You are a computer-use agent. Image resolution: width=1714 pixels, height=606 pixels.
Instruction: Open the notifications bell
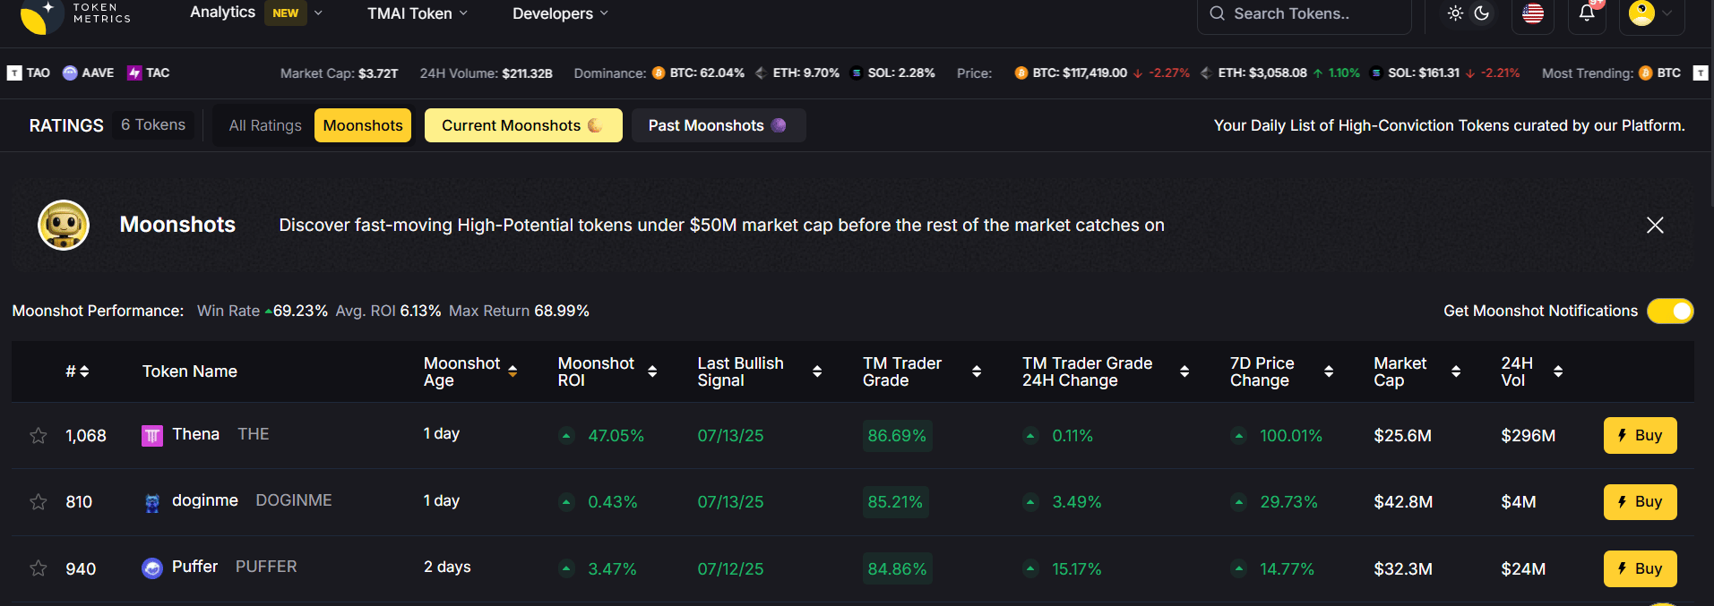[1587, 13]
